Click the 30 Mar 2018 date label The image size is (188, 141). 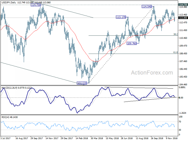(x=97, y=138)
